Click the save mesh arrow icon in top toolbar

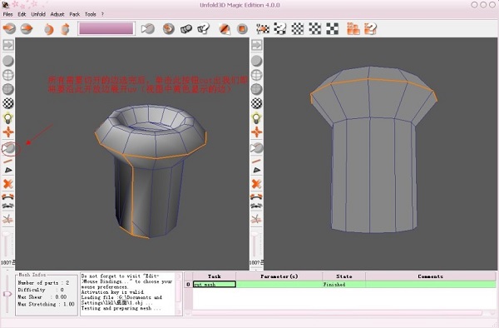[x=27, y=28]
